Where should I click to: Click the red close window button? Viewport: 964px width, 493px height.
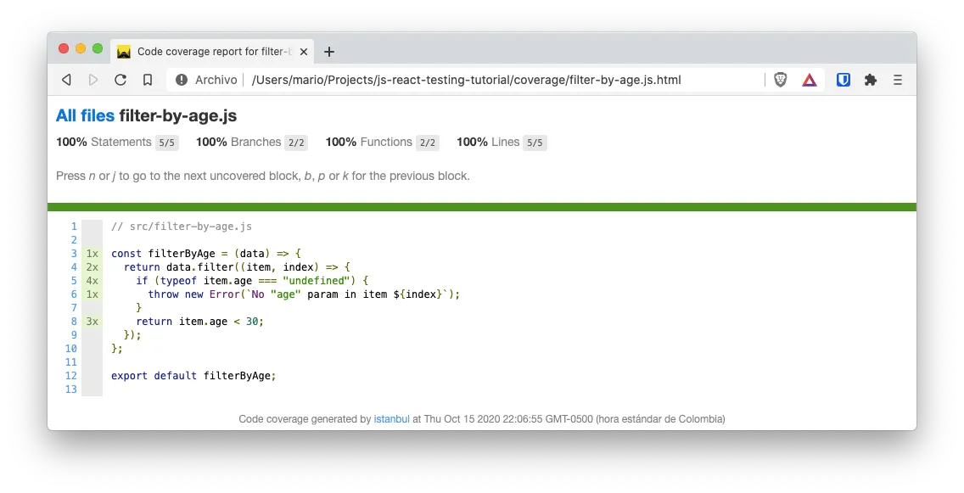[64, 48]
